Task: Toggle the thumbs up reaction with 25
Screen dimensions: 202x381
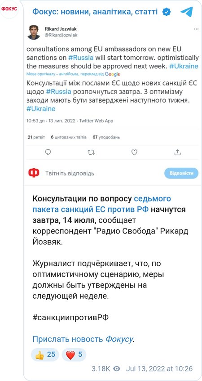Action: [x=45, y=354]
